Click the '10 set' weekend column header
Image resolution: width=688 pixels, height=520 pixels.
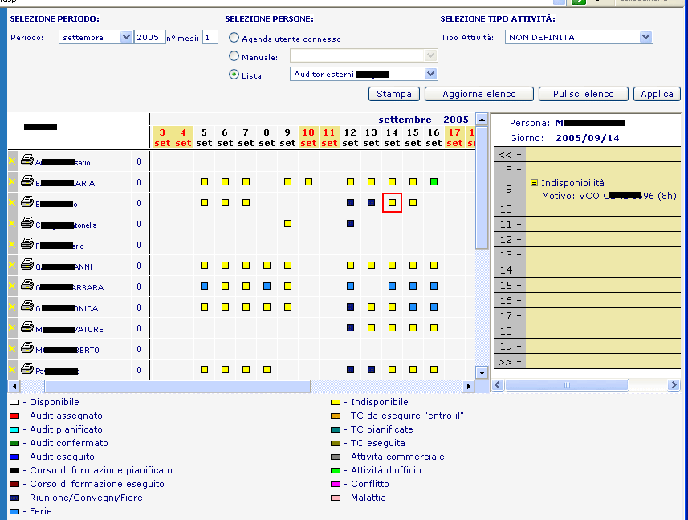point(308,138)
